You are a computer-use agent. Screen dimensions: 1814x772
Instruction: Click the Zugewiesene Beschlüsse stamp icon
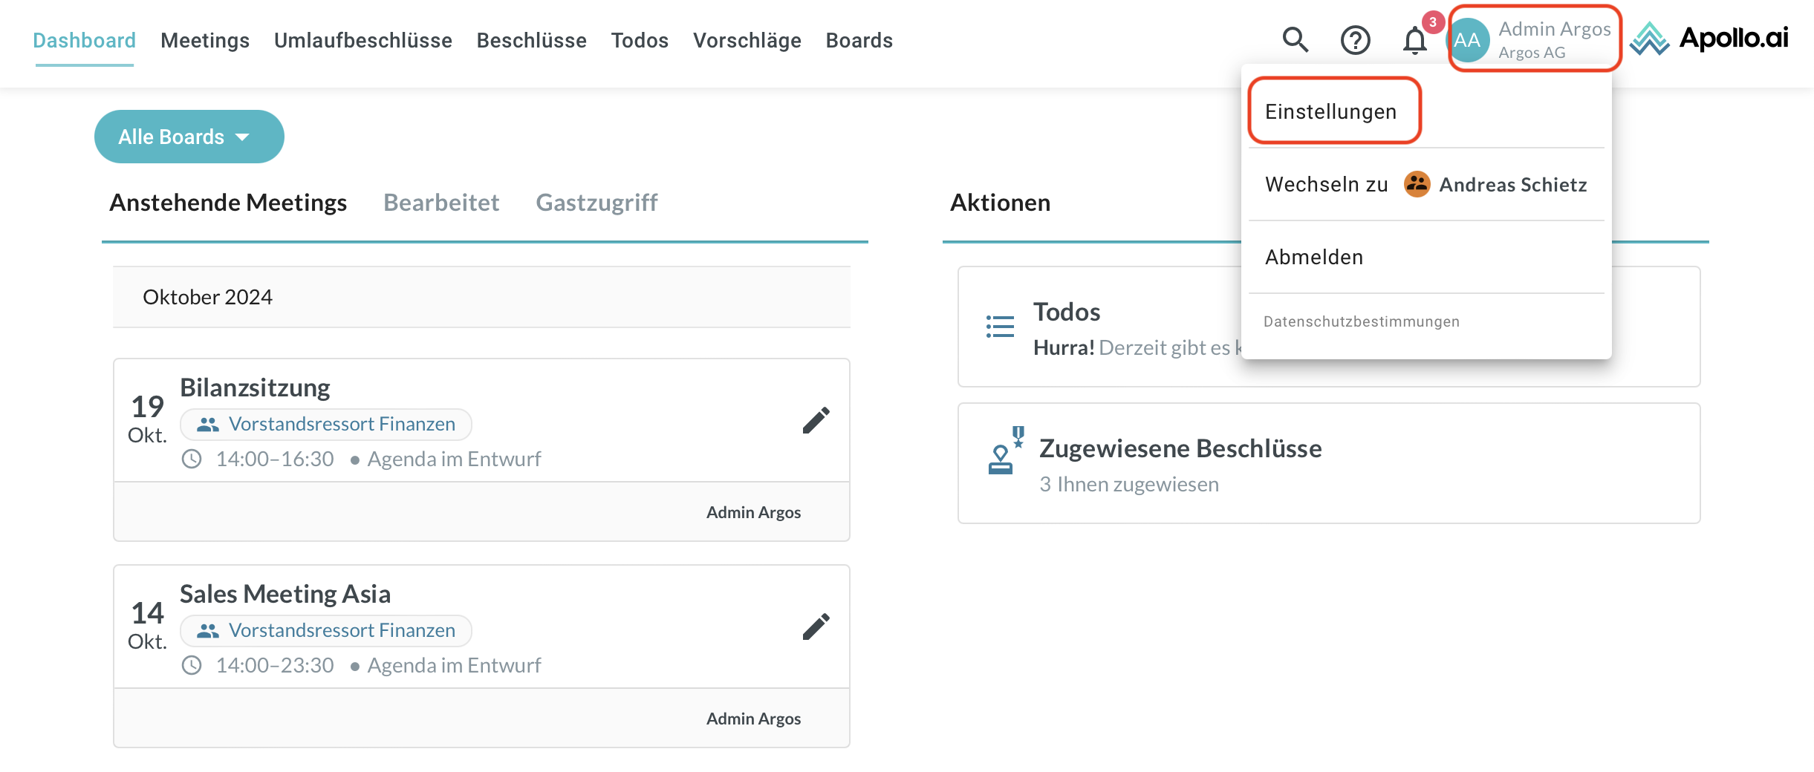pos(1004,451)
